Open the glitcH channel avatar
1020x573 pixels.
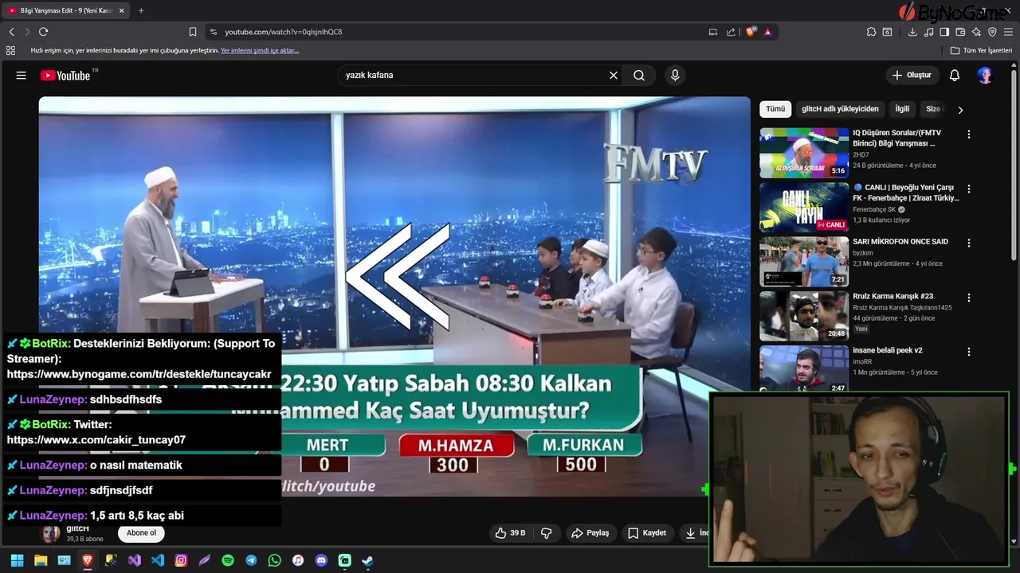tap(51, 534)
